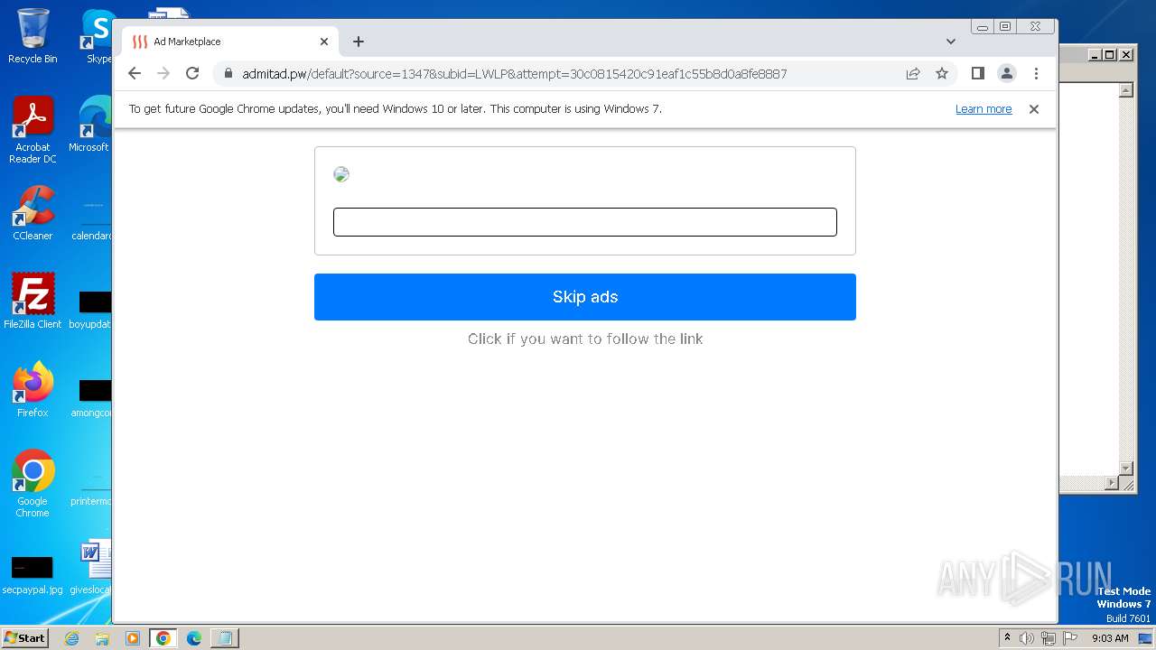The image size is (1156, 650).
Task: Open Recycle Bin desktop icon
Action: (33, 36)
